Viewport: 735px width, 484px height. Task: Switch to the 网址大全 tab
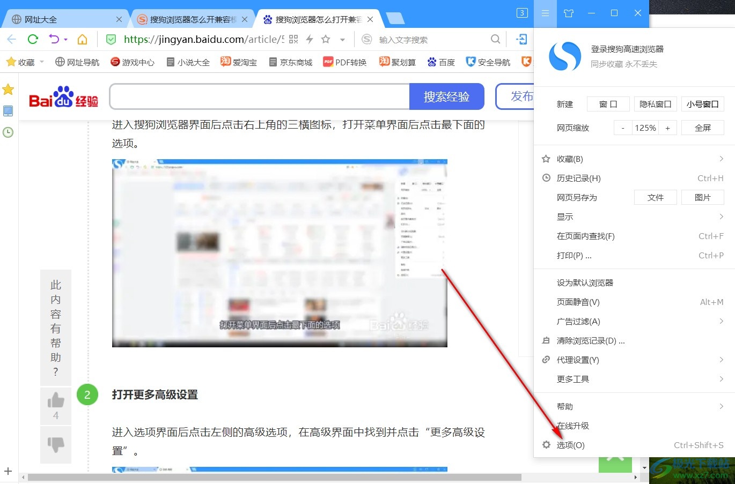pos(65,19)
